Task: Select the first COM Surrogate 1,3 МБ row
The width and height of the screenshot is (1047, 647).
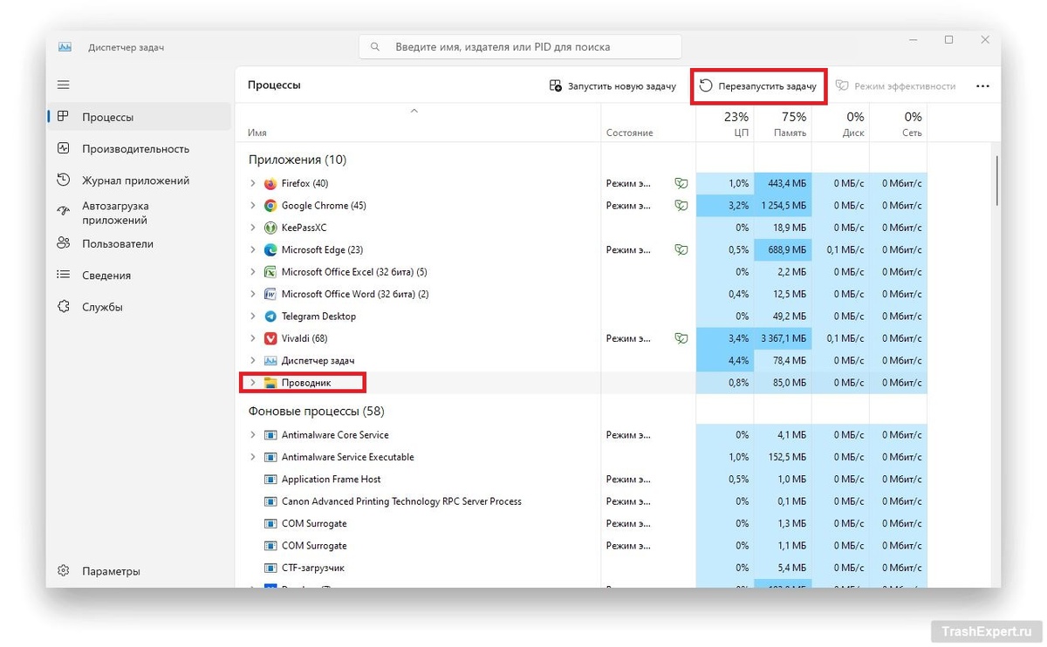Action: 581,523
